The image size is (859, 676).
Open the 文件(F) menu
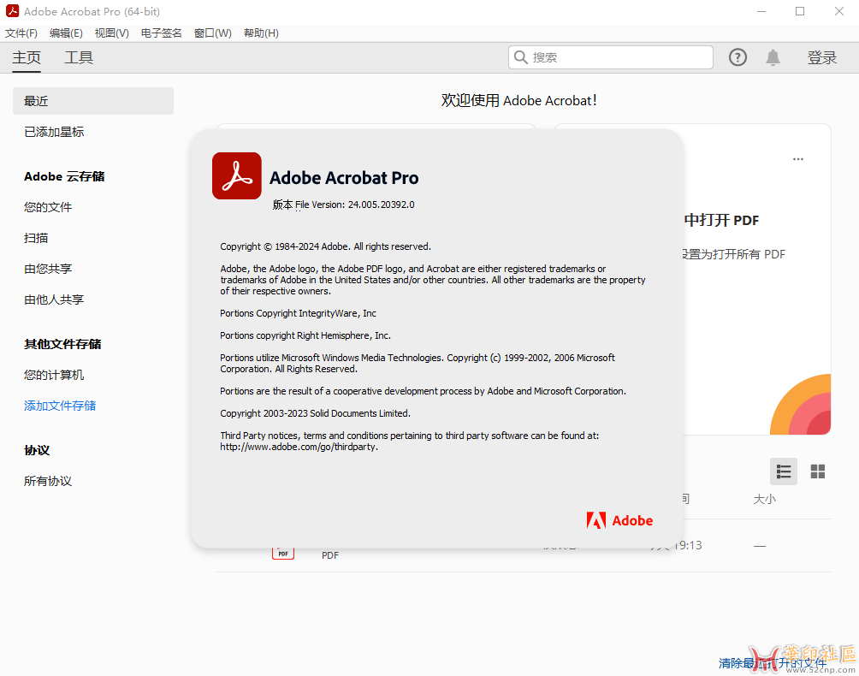21,33
